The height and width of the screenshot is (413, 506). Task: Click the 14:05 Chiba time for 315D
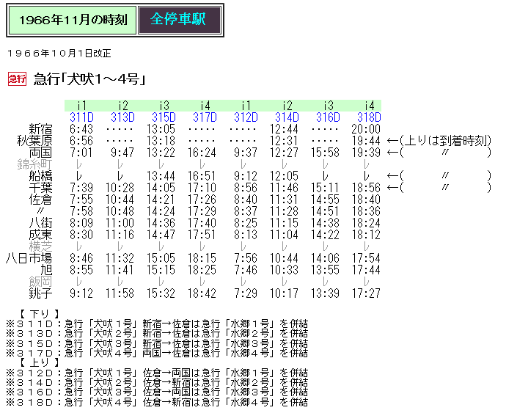click(x=161, y=188)
